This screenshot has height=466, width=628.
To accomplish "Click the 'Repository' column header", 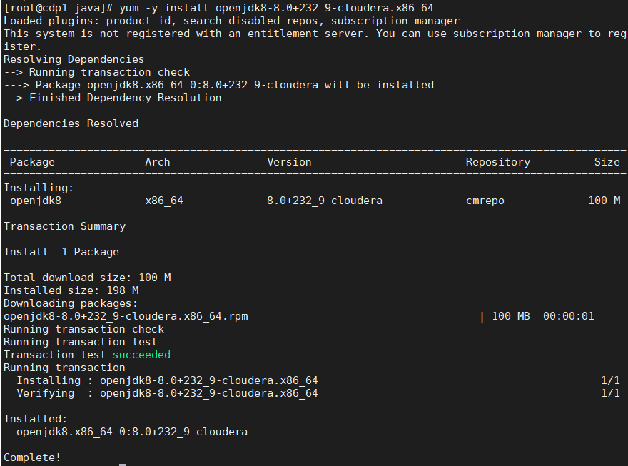I will [498, 162].
